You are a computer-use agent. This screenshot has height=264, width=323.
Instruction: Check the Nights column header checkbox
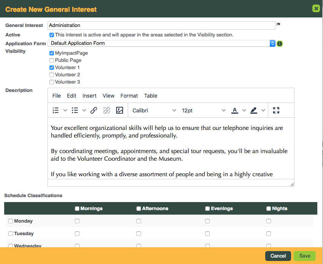click(x=269, y=209)
